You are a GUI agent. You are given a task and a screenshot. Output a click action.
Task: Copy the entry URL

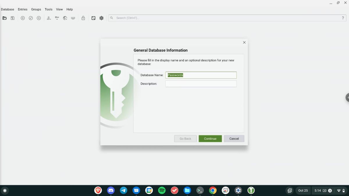point(65,18)
